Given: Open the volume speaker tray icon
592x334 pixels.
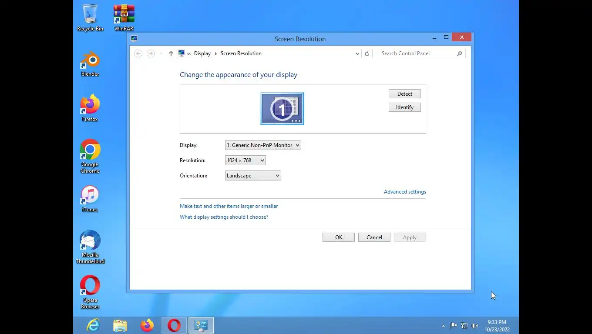Looking at the screenshot, I should coord(475,325).
